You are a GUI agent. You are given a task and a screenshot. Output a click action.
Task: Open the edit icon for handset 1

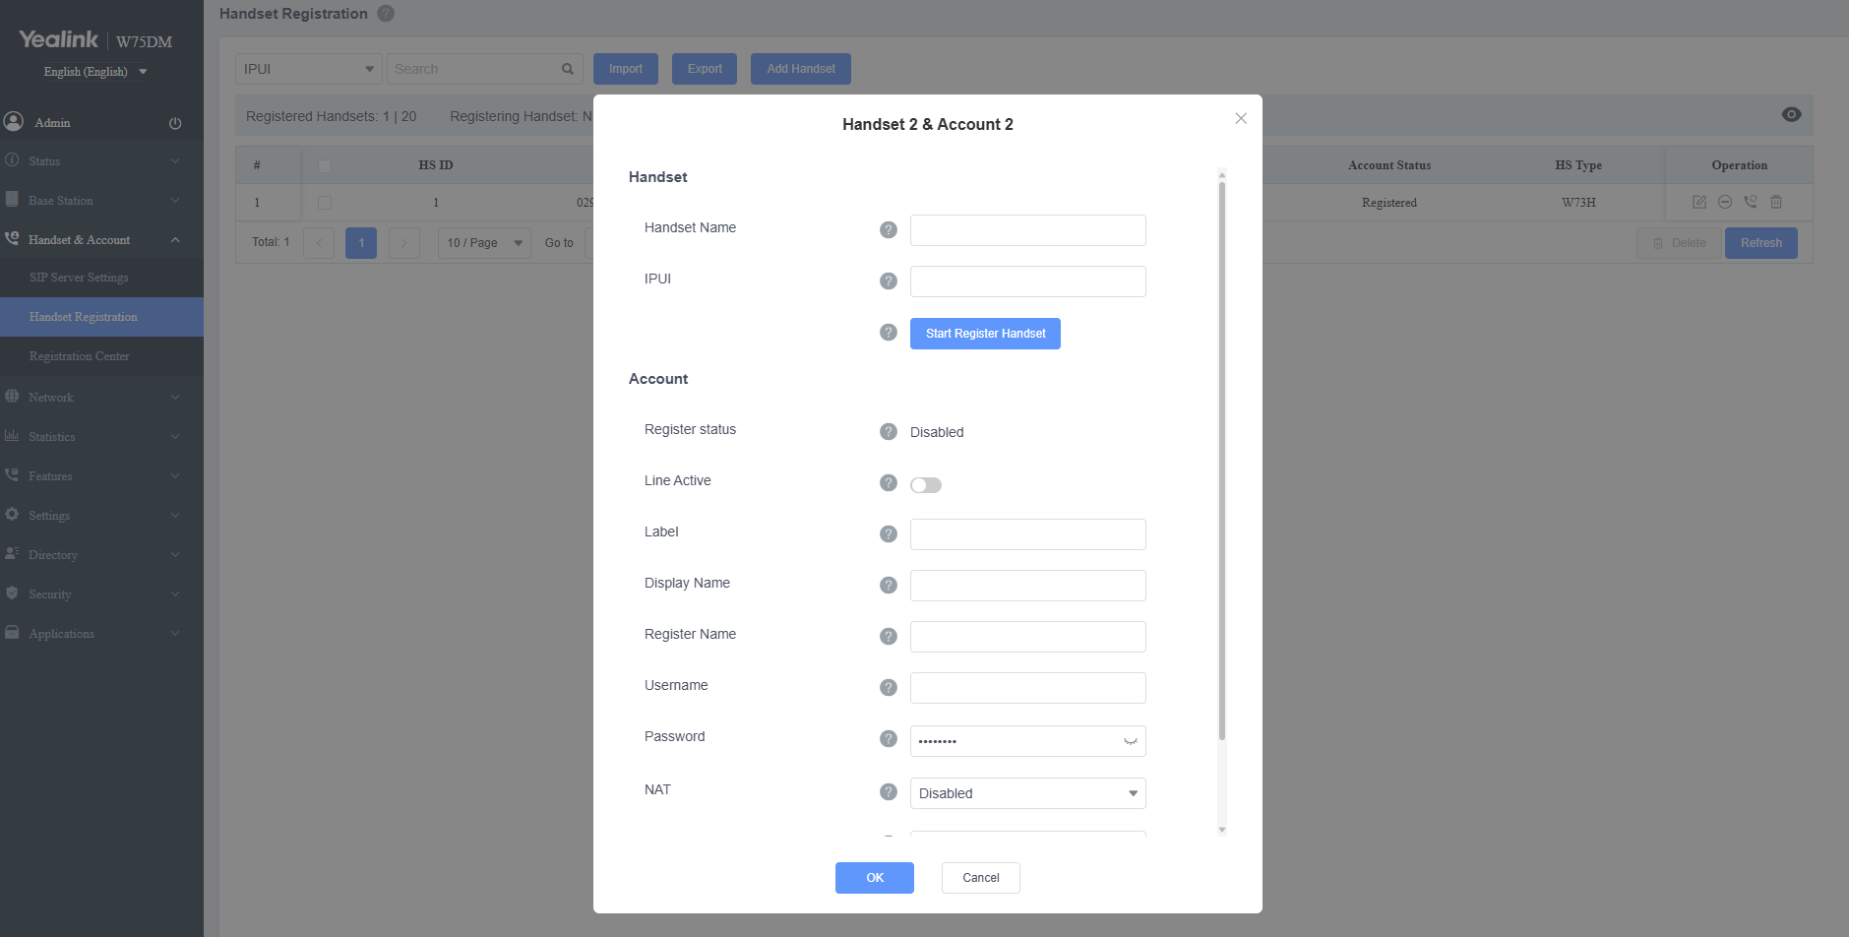1698,202
